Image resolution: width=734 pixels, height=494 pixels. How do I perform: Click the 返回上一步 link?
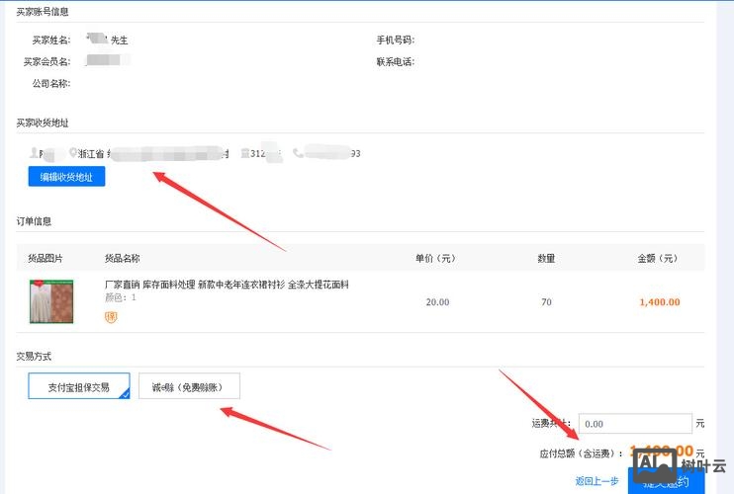click(x=596, y=481)
